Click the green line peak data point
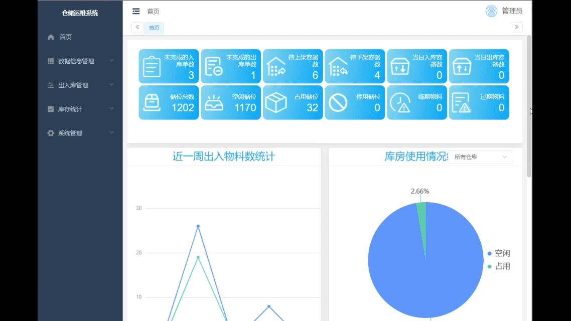The height and width of the screenshot is (321, 571). click(x=198, y=257)
